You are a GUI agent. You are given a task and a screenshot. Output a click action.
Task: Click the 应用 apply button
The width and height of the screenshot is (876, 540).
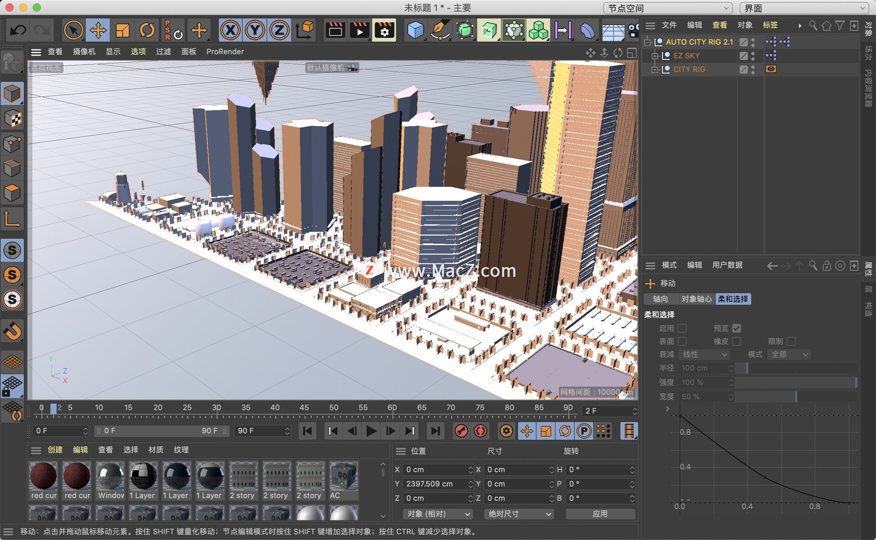point(600,514)
